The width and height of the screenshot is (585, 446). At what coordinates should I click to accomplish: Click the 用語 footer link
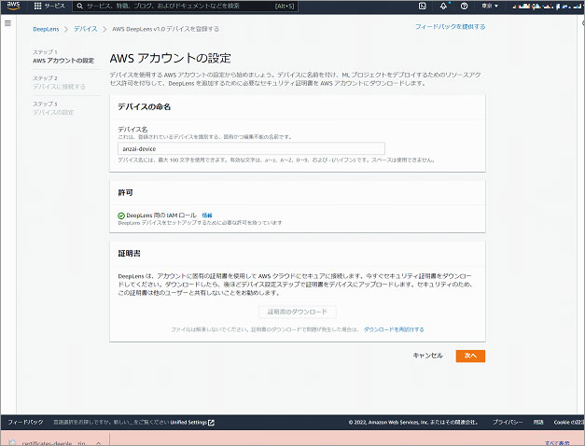tap(538, 422)
